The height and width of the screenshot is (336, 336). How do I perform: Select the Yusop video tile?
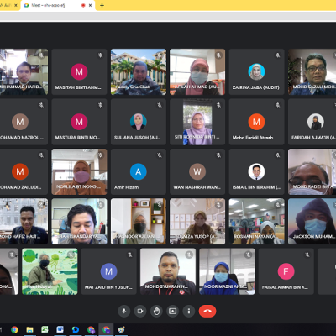pos(197,222)
